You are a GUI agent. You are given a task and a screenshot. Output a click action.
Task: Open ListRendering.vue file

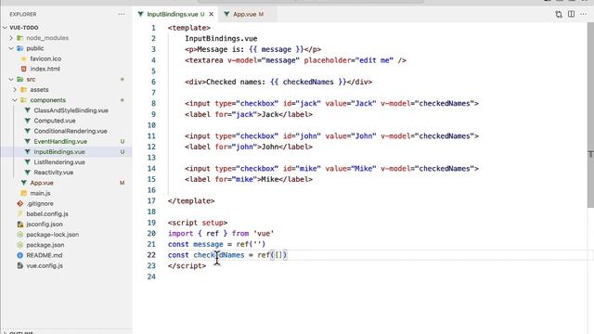[59, 162]
